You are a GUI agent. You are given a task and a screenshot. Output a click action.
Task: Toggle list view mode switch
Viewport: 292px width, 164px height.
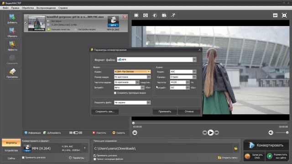(x=76, y=133)
